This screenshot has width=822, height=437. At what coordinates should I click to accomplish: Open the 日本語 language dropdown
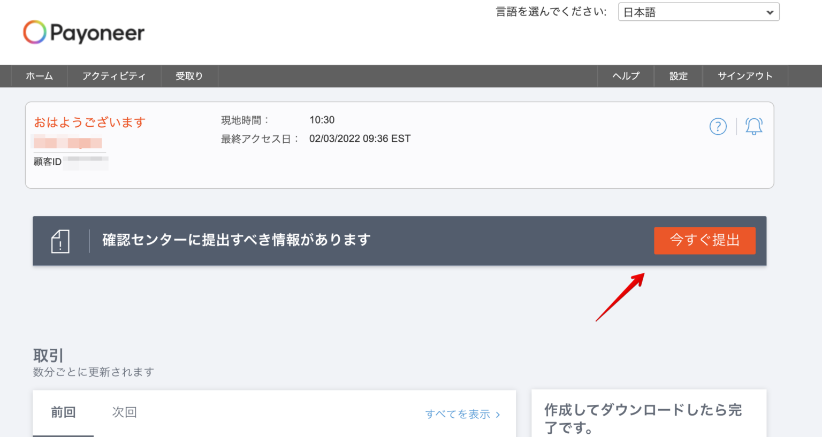pyautogui.click(x=698, y=12)
